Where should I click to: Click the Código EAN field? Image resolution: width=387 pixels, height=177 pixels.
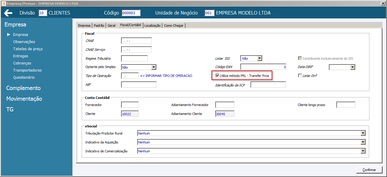point(264,67)
